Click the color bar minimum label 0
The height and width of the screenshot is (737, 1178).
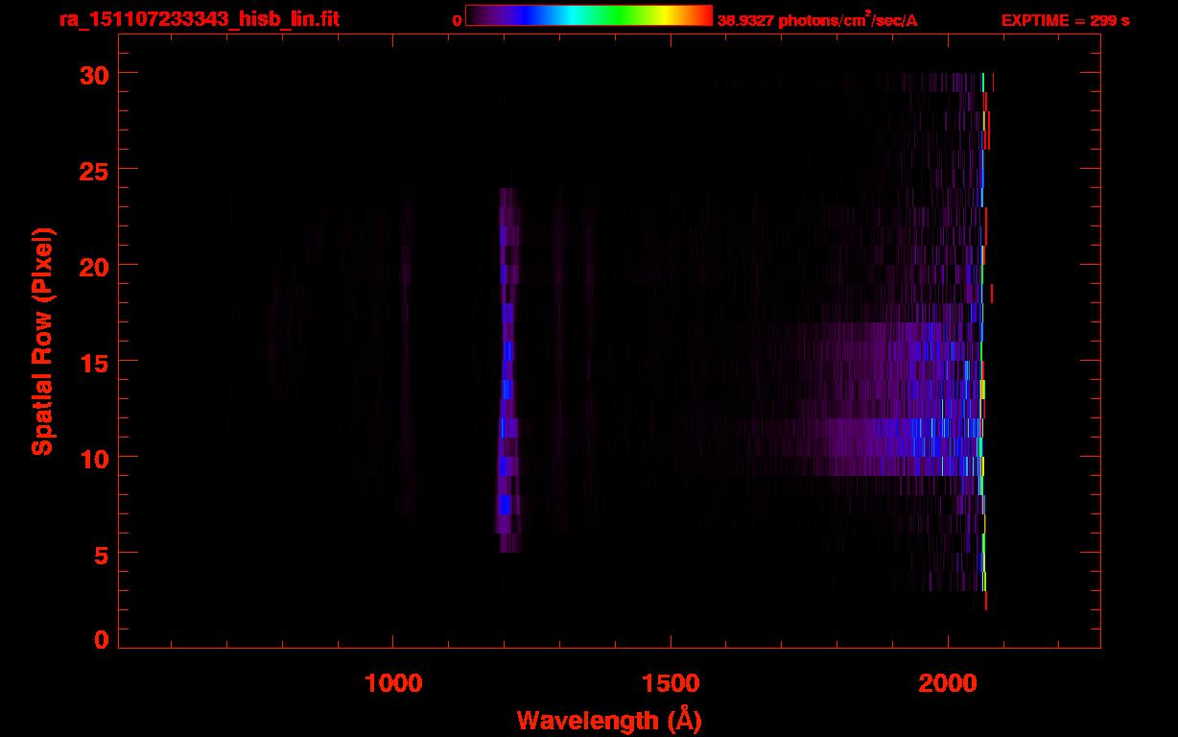coord(457,20)
